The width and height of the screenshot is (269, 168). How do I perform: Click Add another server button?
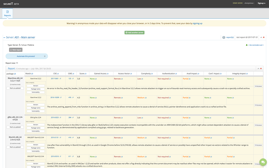coord(134,32)
